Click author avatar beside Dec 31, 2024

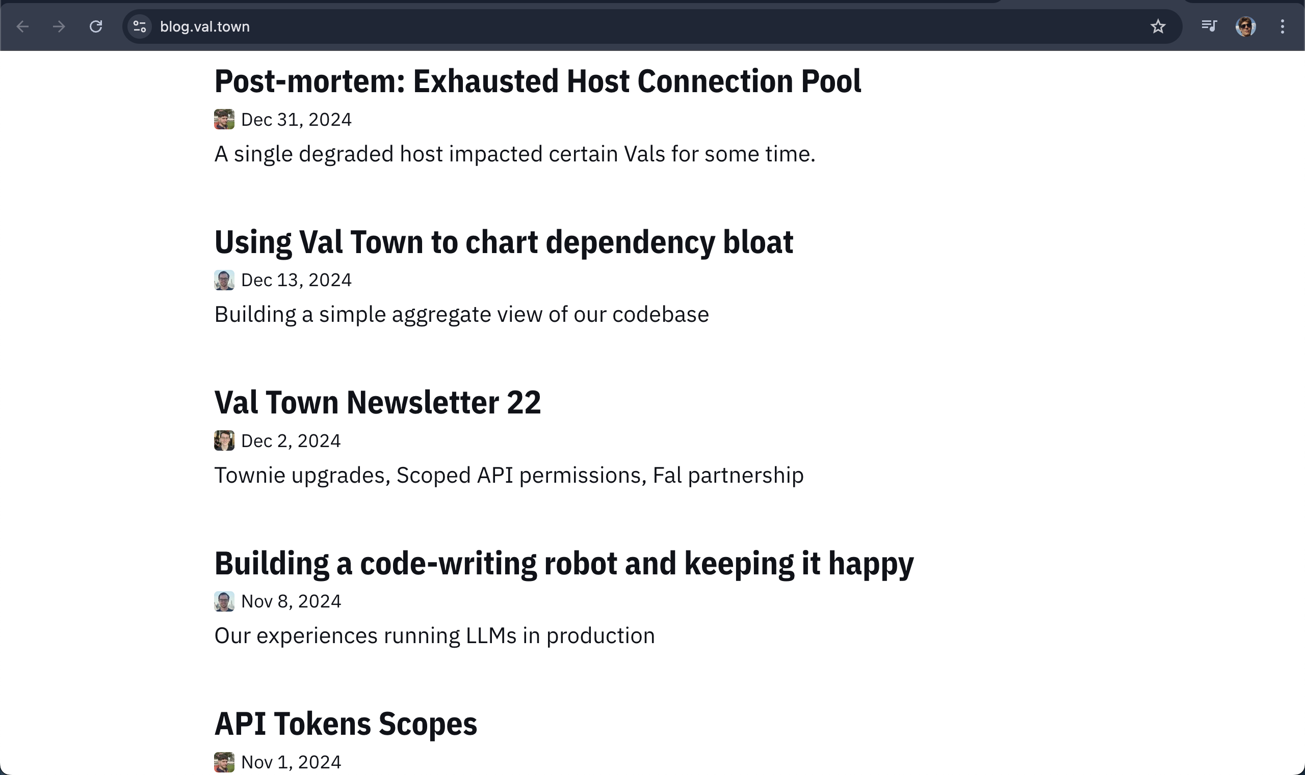[224, 120]
